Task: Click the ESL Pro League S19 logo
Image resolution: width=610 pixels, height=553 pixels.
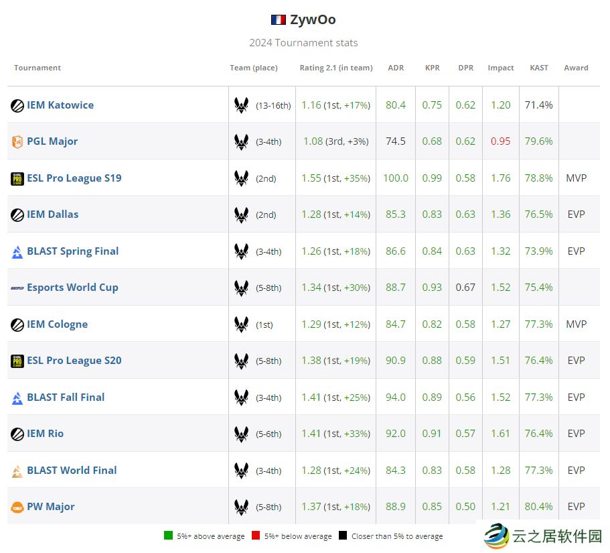Action: coord(17,178)
